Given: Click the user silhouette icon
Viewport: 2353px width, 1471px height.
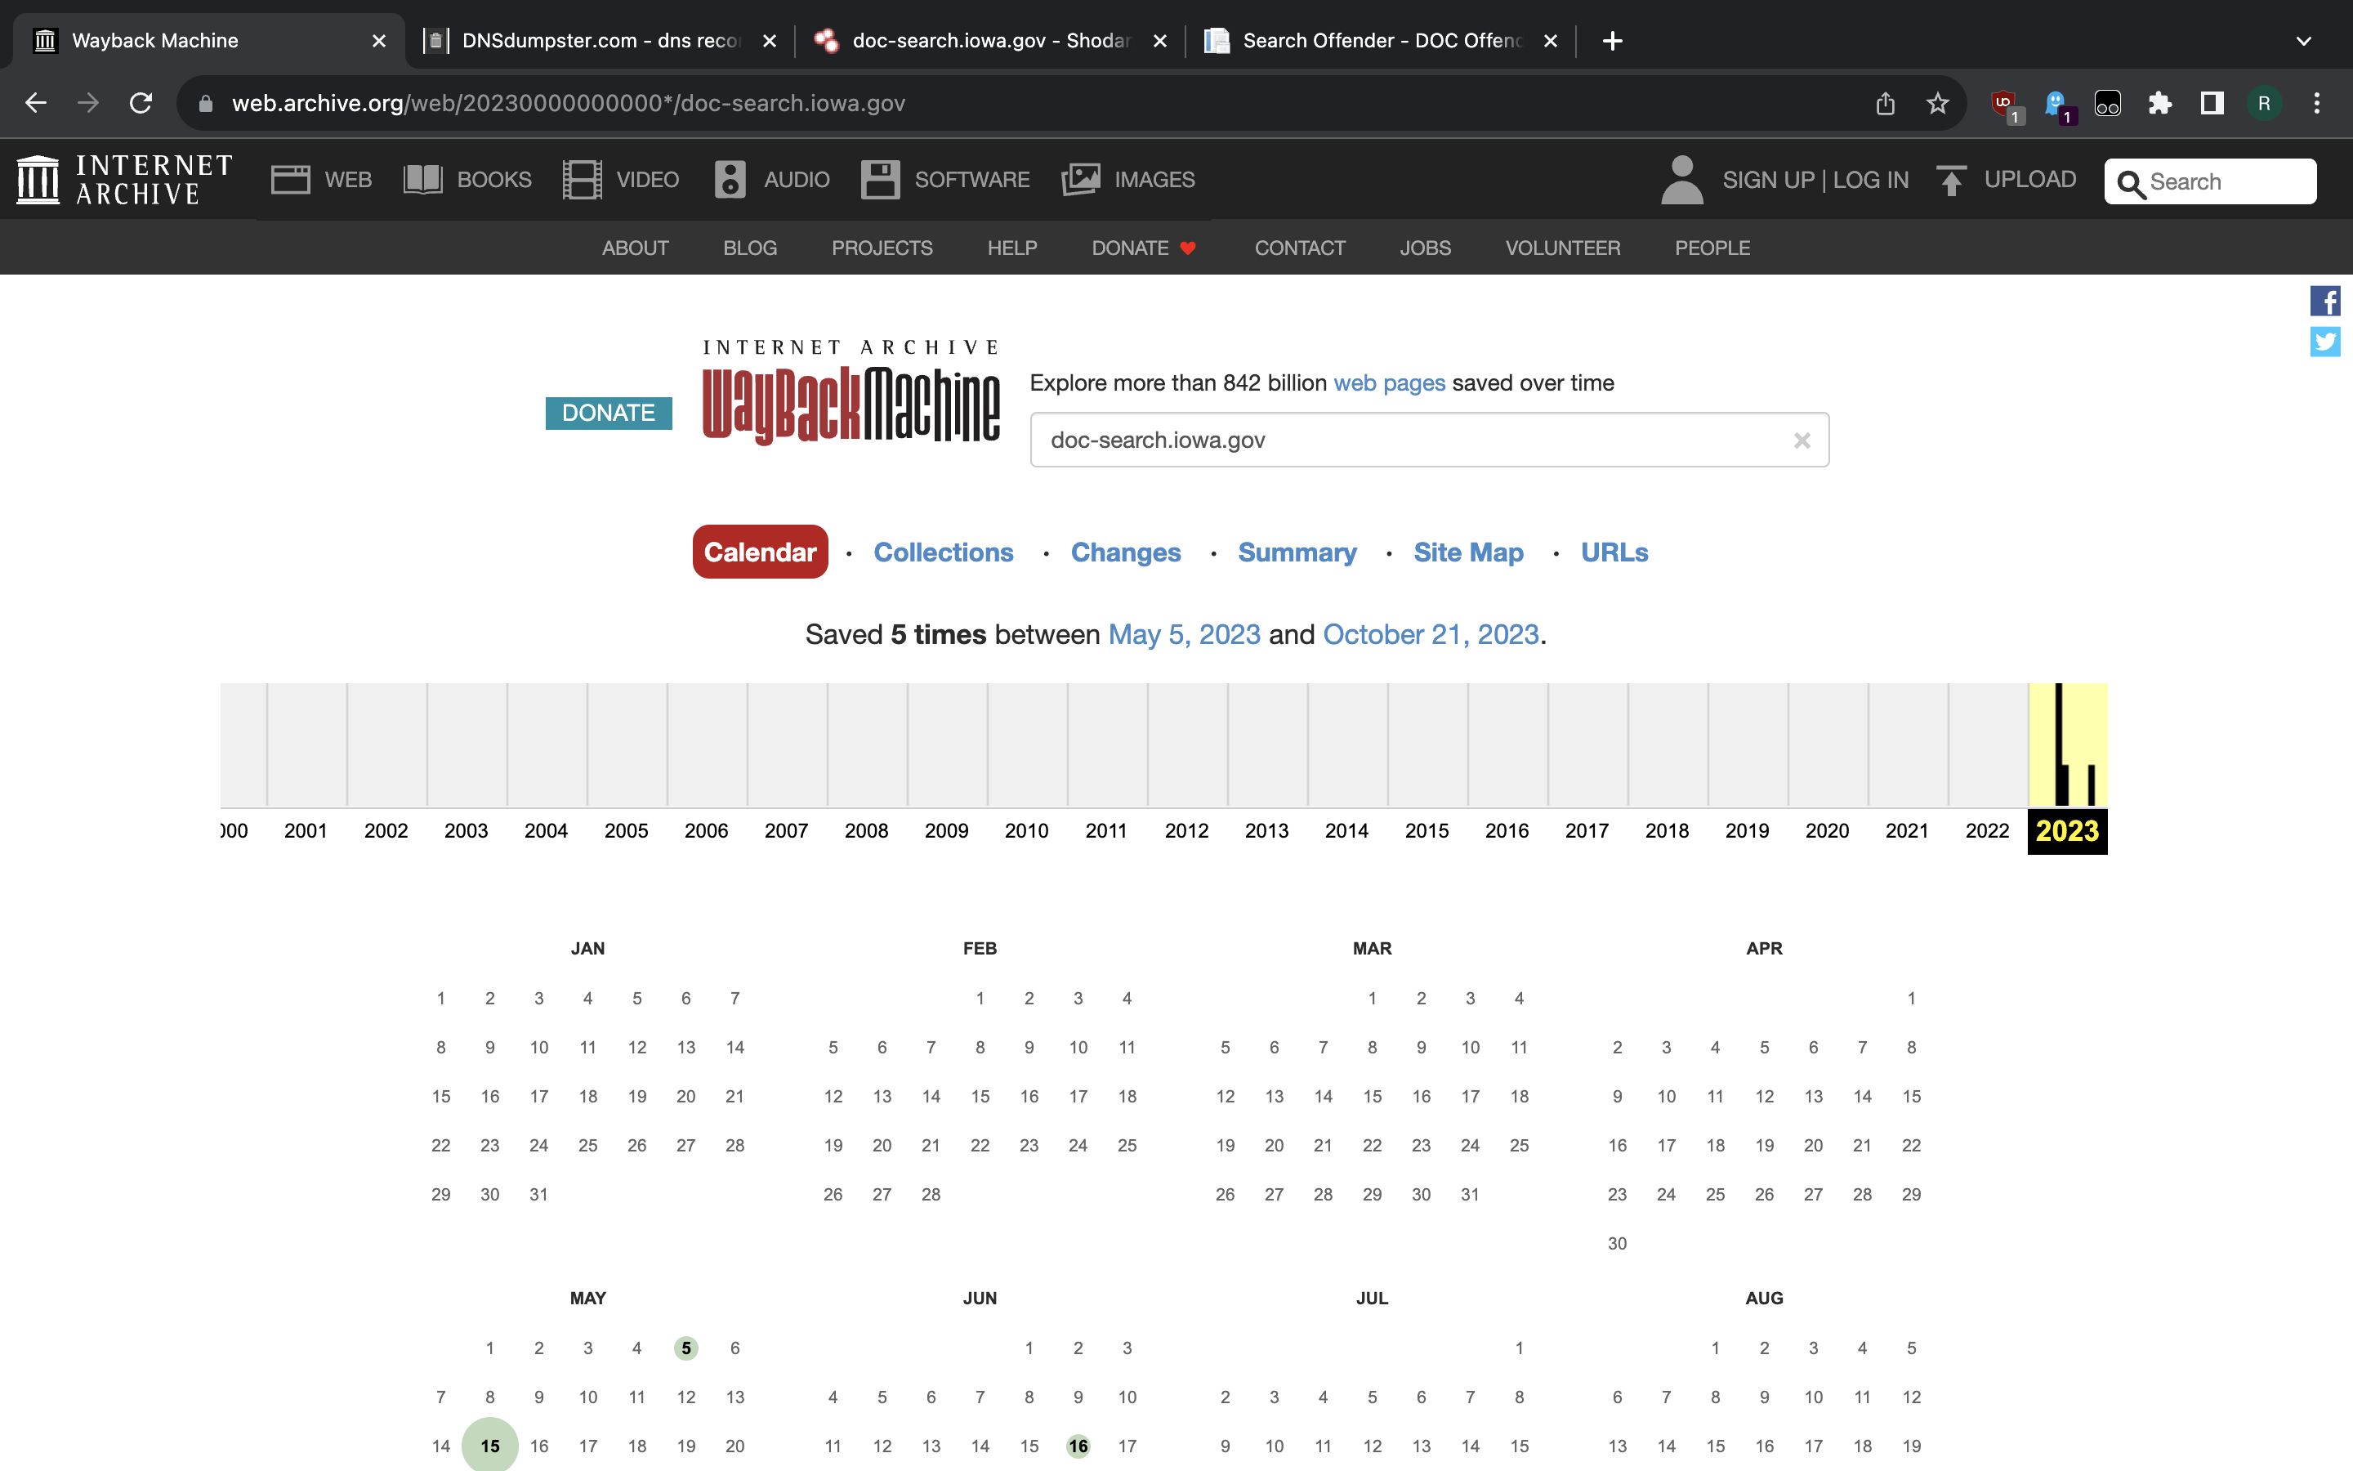Looking at the screenshot, I should [1682, 180].
